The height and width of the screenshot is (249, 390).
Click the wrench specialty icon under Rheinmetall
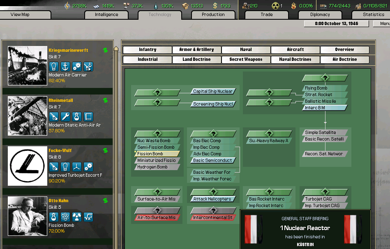click(x=65, y=117)
